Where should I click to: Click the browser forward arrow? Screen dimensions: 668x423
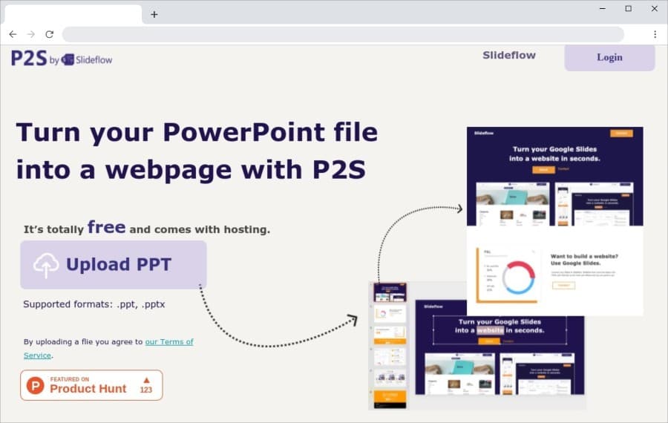pyautogui.click(x=31, y=34)
